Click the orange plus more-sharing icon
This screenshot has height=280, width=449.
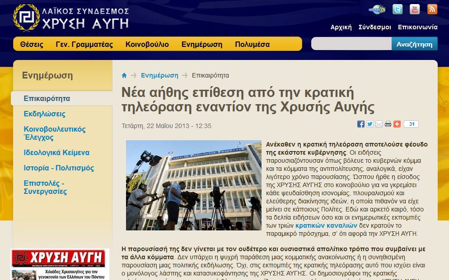click(397, 124)
